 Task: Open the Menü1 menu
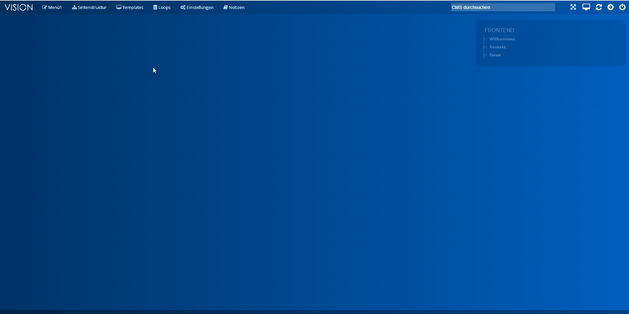click(55, 7)
